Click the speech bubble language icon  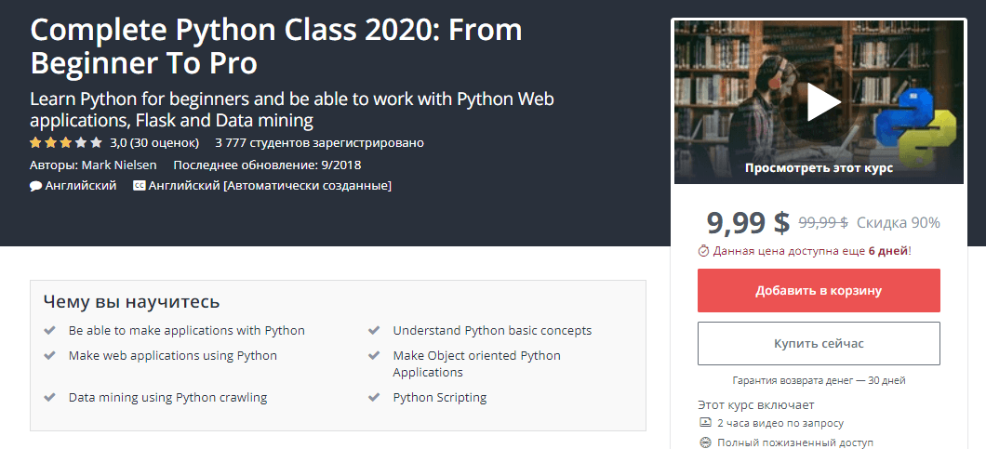[x=36, y=186]
